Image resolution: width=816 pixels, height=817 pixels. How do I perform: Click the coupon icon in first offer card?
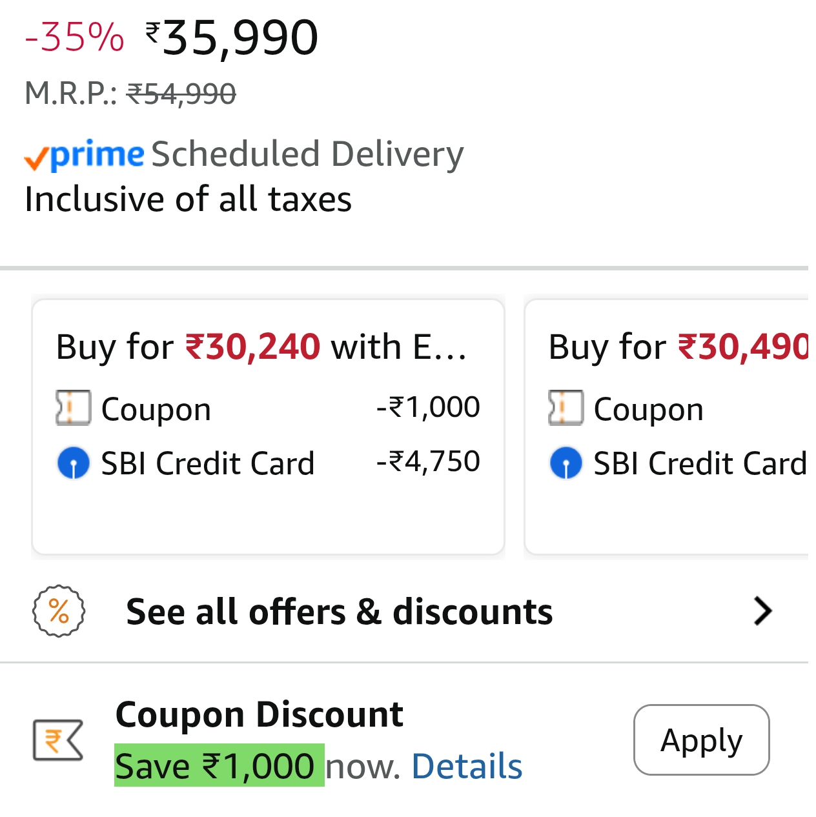(74, 408)
